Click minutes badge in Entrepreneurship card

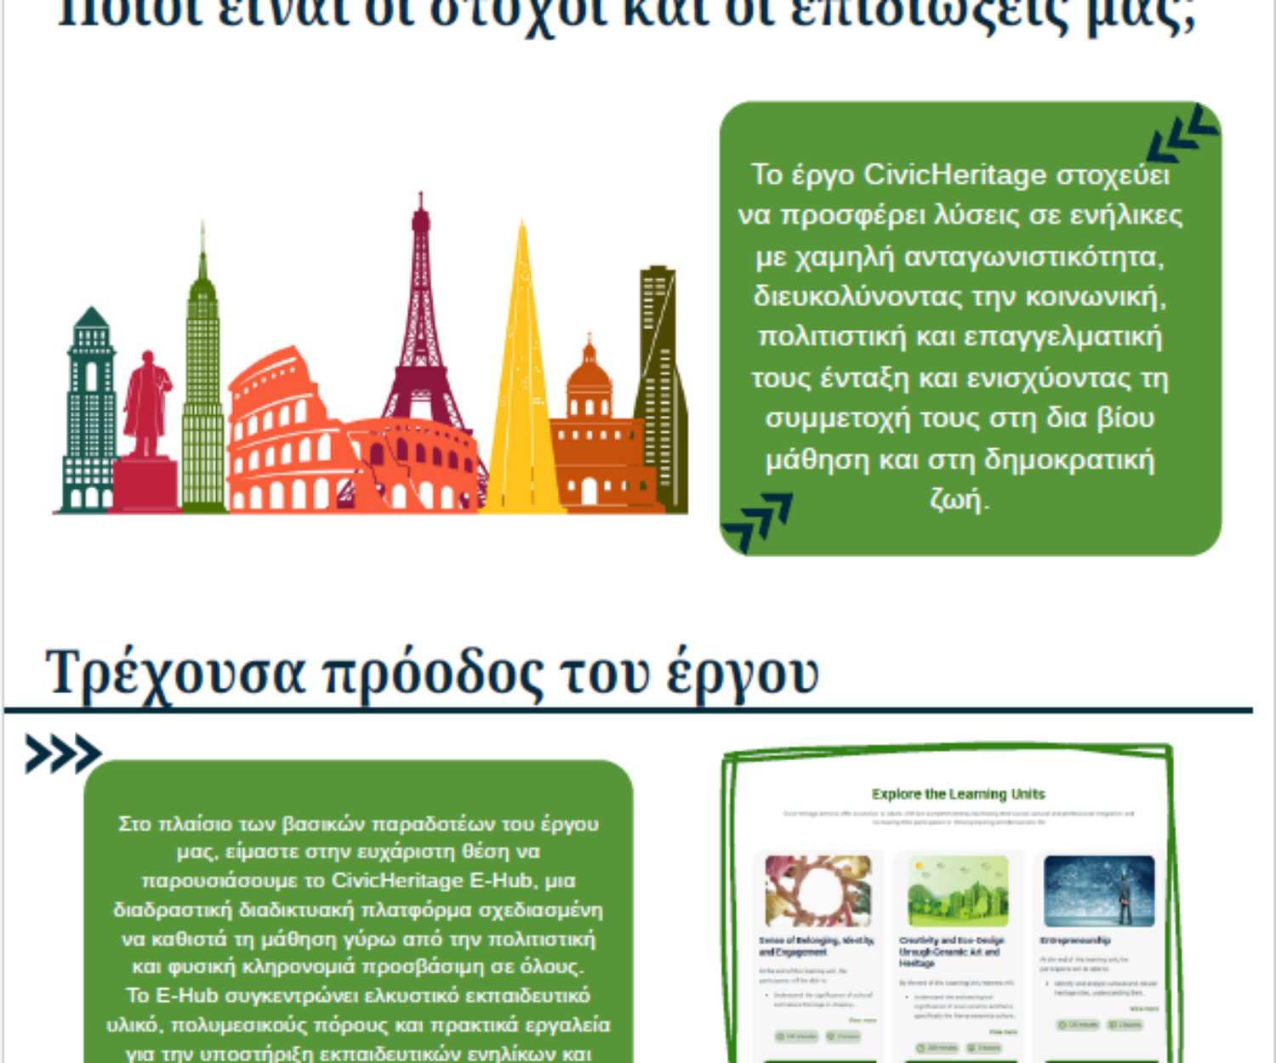(x=1078, y=1025)
